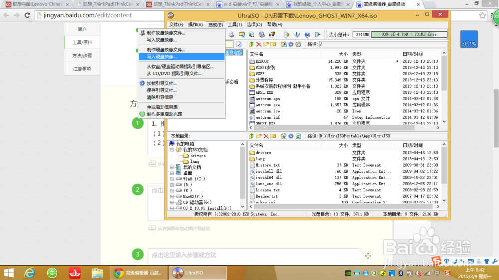Image resolution: width=499 pixels, height=280 pixels.
Task: Open the help question mark toolbar icon
Action: point(307,35)
